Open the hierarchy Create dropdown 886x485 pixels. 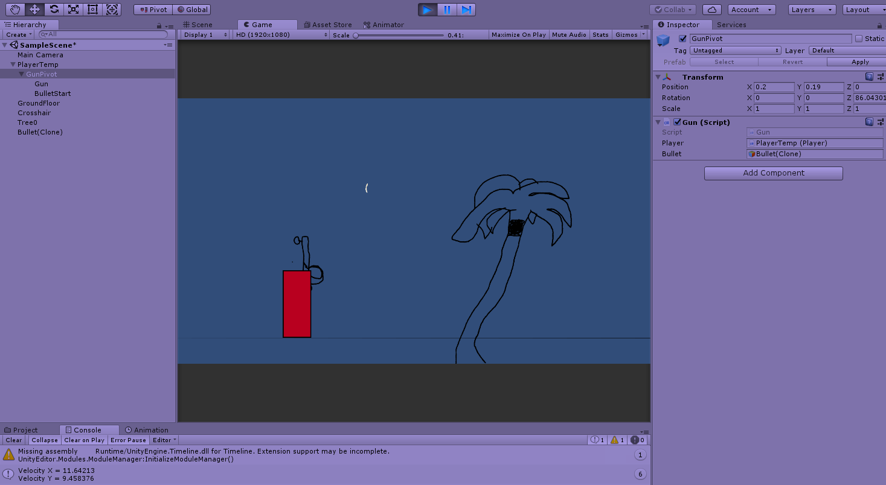click(18, 35)
